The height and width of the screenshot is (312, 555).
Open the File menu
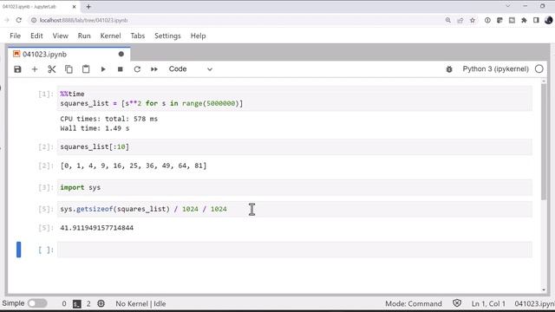tap(16, 36)
